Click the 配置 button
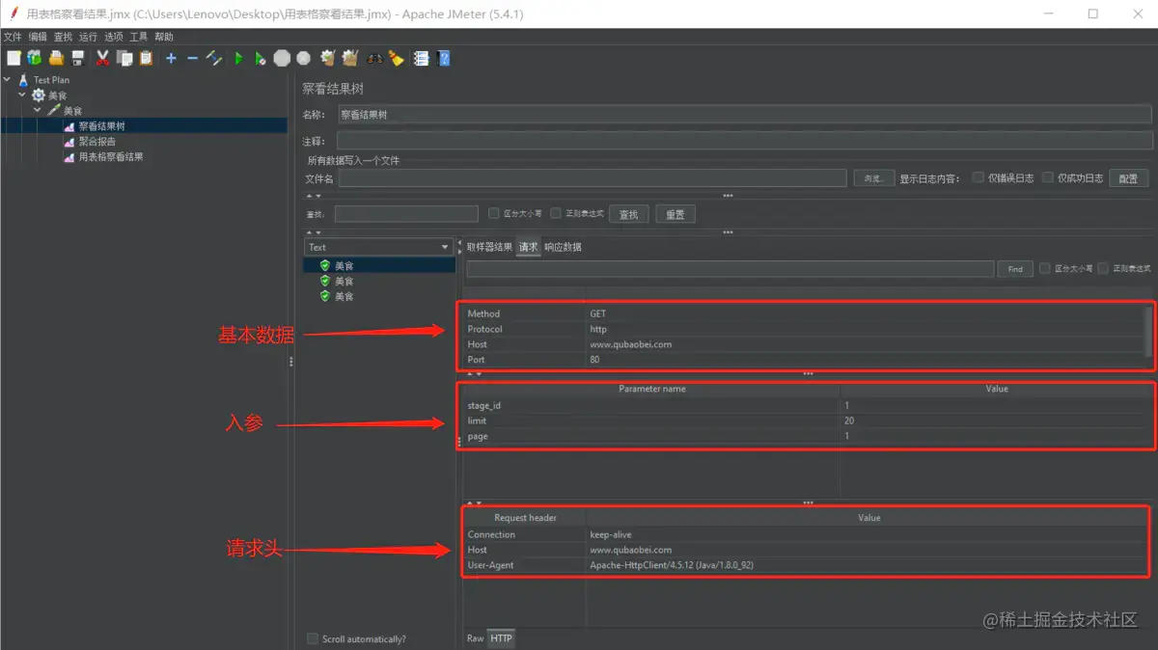The width and height of the screenshot is (1158, 650). [1128, 178]
